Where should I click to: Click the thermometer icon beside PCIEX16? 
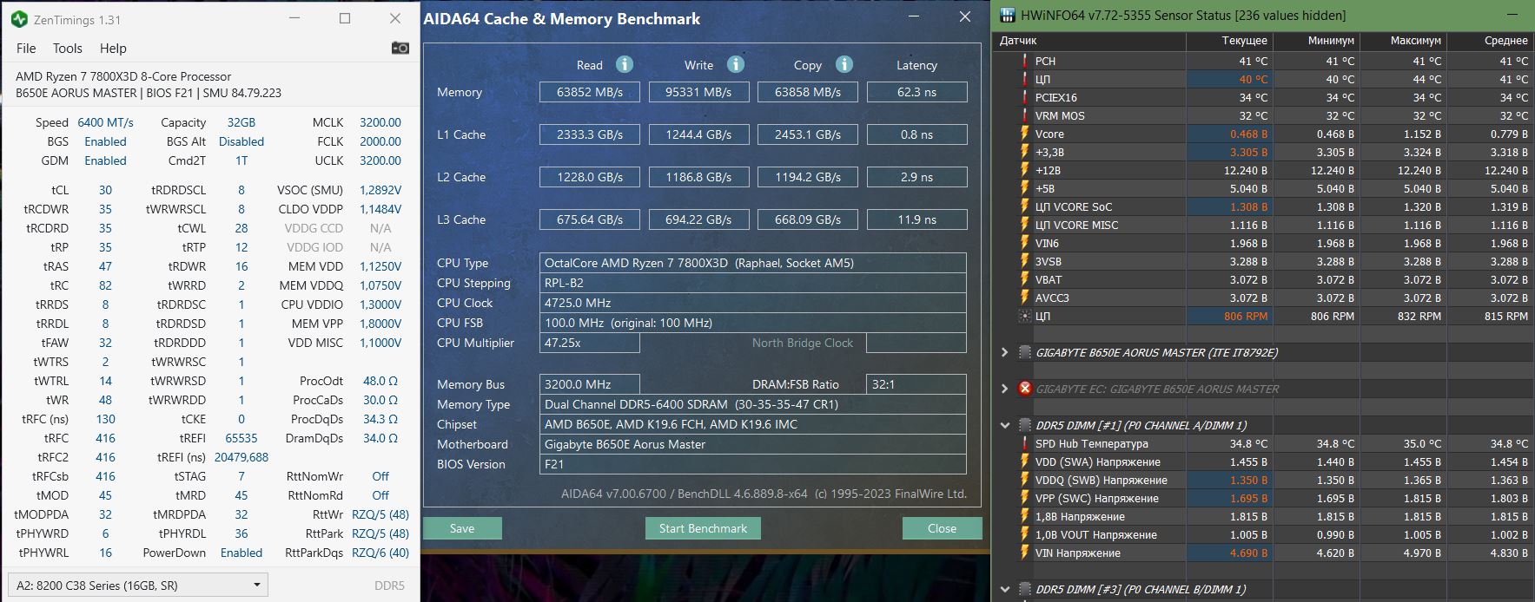(x=1025, y=97)
